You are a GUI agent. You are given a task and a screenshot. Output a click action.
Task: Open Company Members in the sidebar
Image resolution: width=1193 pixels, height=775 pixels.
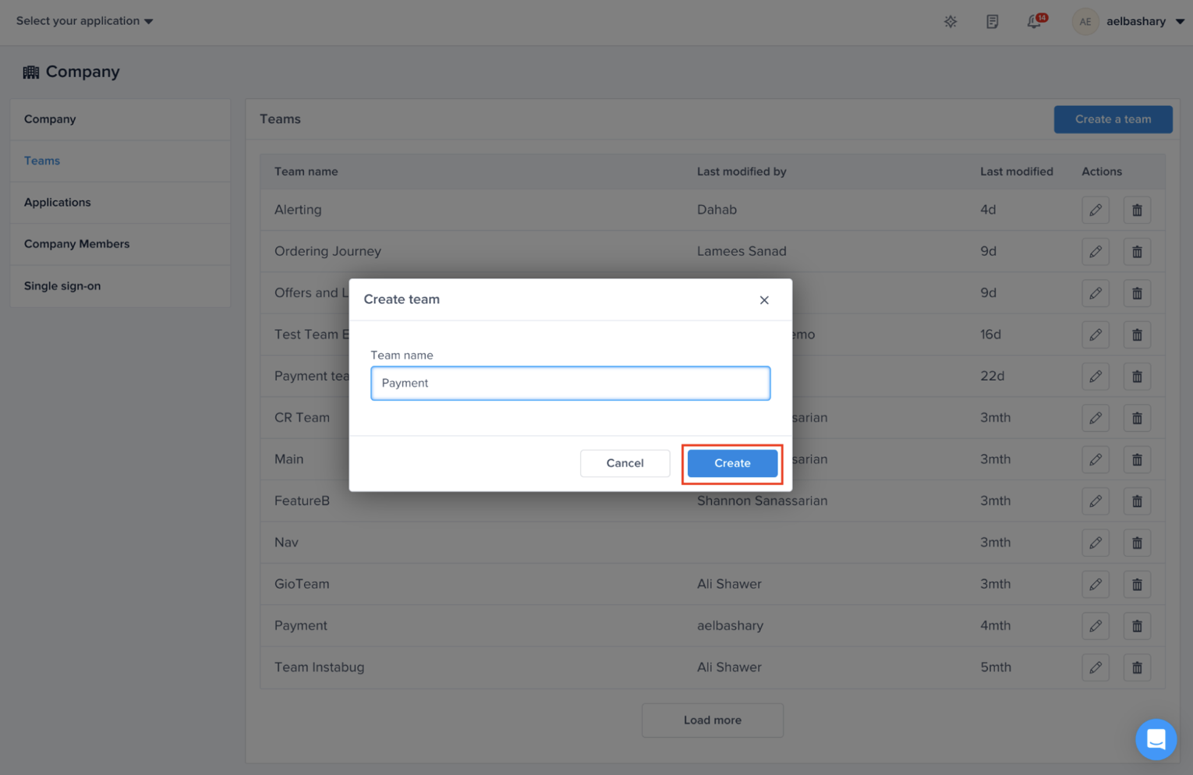click(76, 244)
